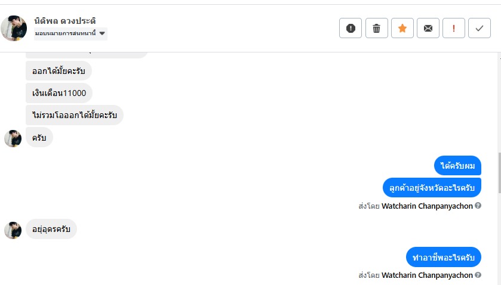This screenshot has height=285, width=501.
Task: Mark conversation done with checkmark icon
Action: click(x=480, y=28)
